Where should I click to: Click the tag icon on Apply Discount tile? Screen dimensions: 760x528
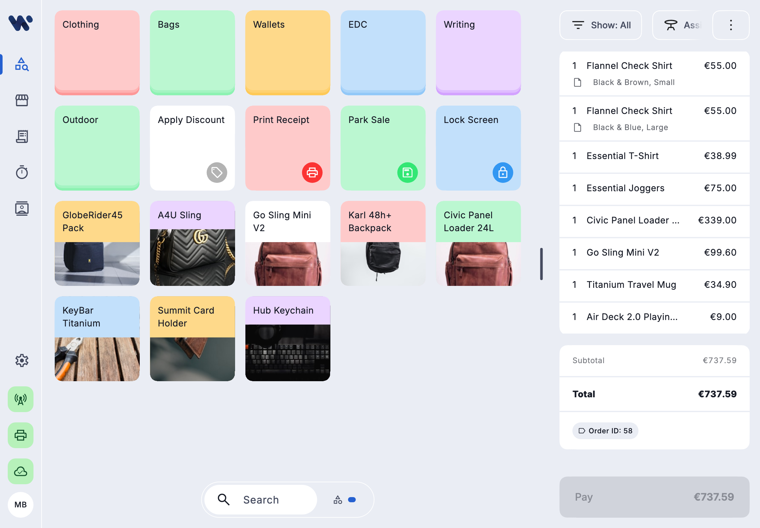coord(217,172)
